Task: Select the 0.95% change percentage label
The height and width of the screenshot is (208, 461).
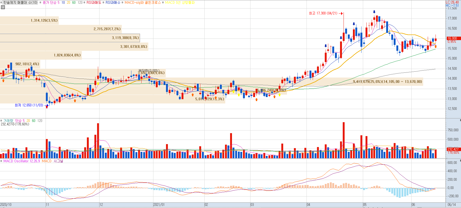Action: (452, 41)
